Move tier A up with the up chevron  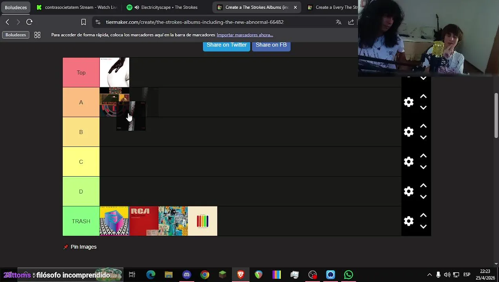click(423, 96)
